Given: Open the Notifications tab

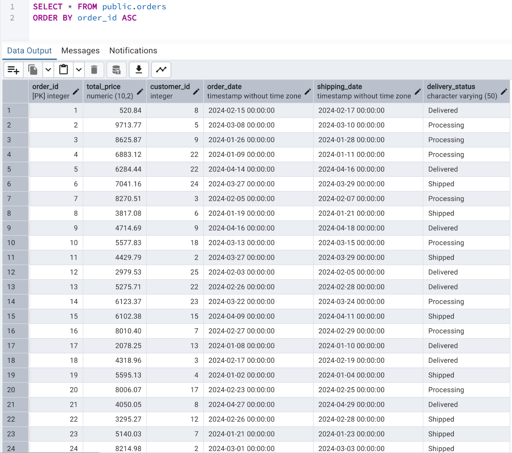Looking at the screenshot, I should coord(133,51).
